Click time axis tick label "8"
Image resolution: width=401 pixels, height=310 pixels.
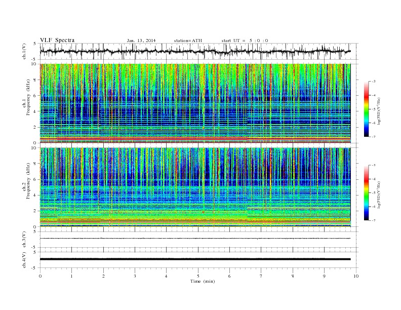[x=293, y=276]
